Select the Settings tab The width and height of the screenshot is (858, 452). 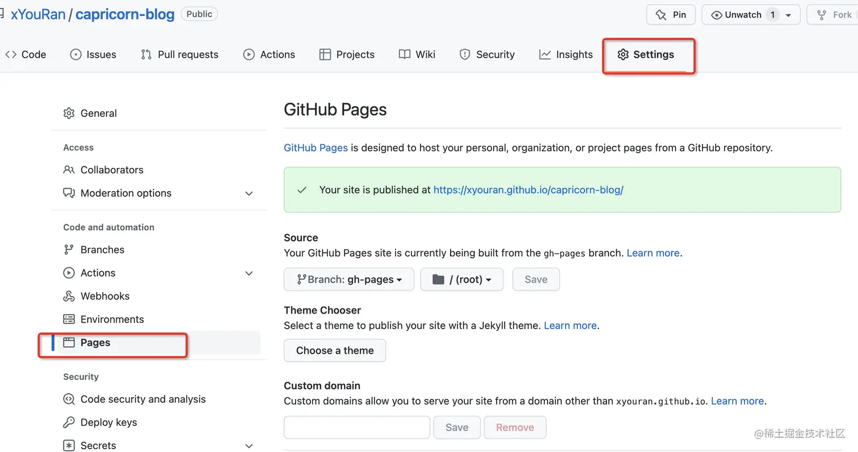coord(646,54)
